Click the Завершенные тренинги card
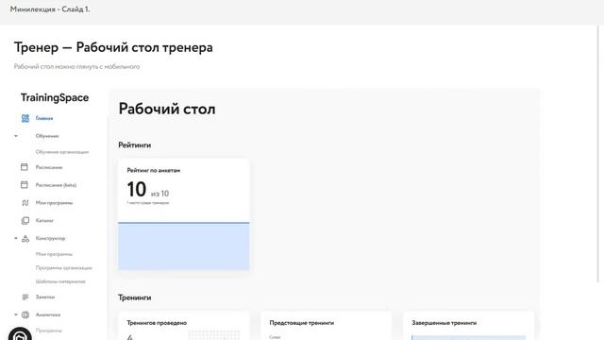This screenshot has width=604, height=340. (x=469, y=326)
